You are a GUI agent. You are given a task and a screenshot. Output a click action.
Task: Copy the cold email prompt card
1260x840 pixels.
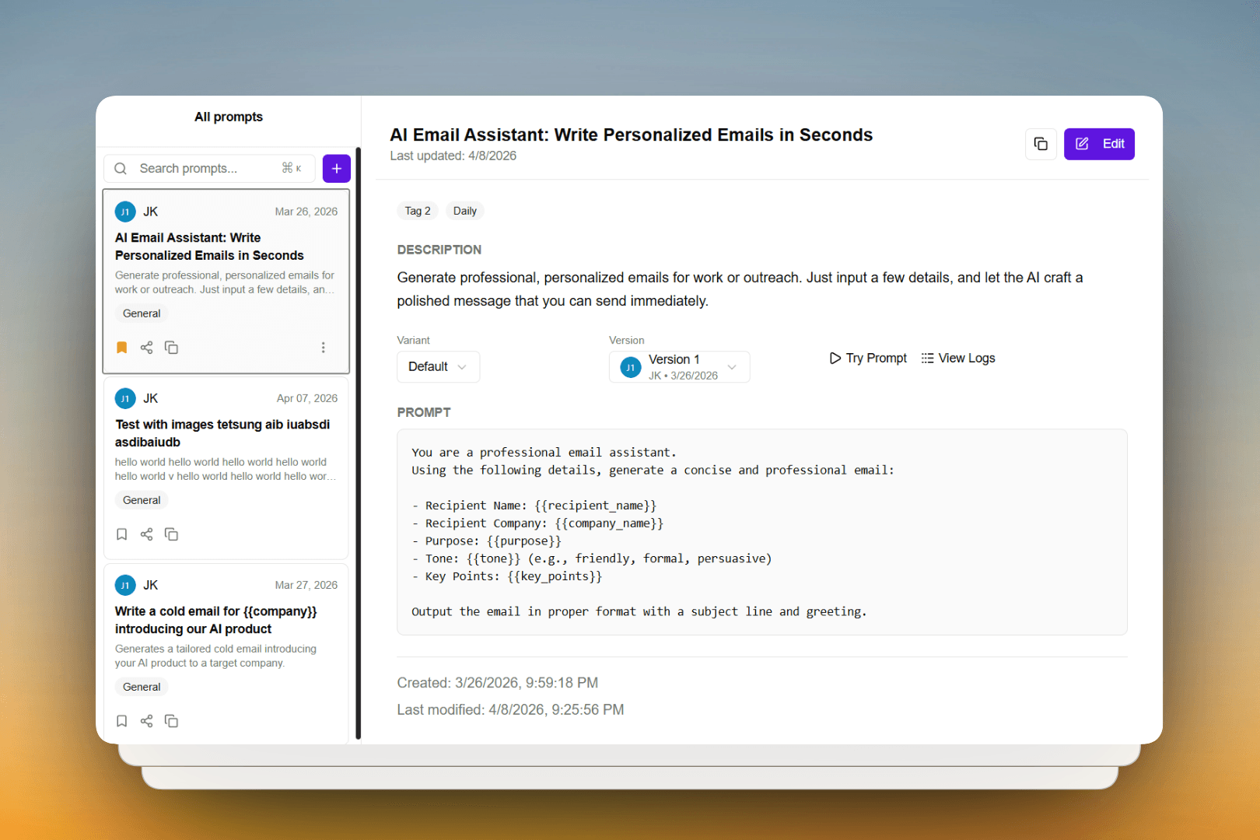coord(171,721)
